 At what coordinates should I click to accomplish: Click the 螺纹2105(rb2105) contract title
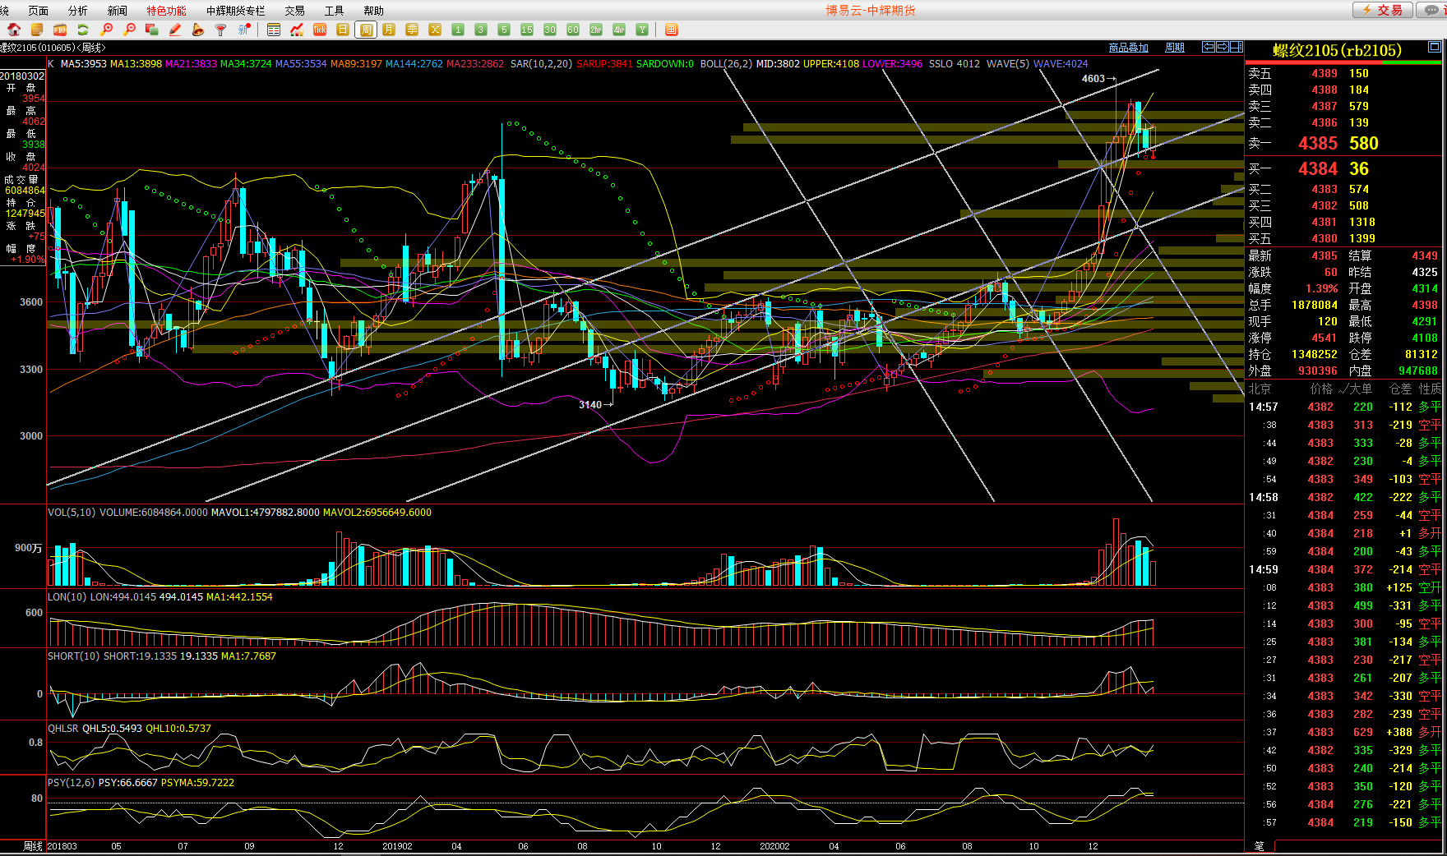[1337, 50]
